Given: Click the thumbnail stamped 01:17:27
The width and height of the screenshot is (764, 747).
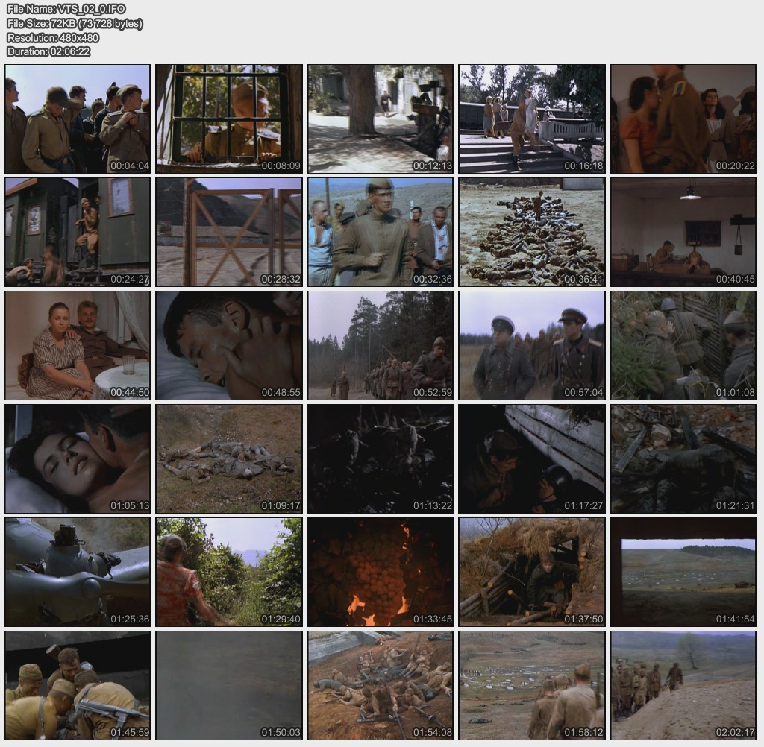Looking at the screenshot, I should tap(532, 459).
